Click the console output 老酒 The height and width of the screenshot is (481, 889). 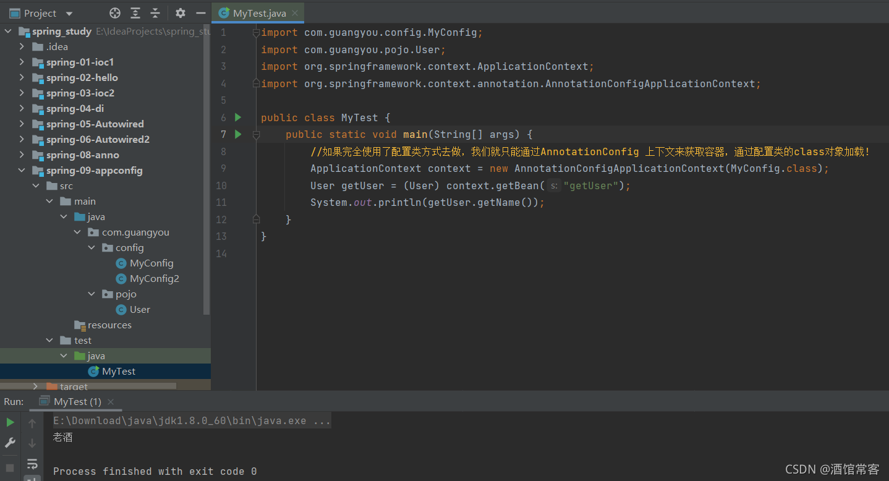tap(63, 437)
